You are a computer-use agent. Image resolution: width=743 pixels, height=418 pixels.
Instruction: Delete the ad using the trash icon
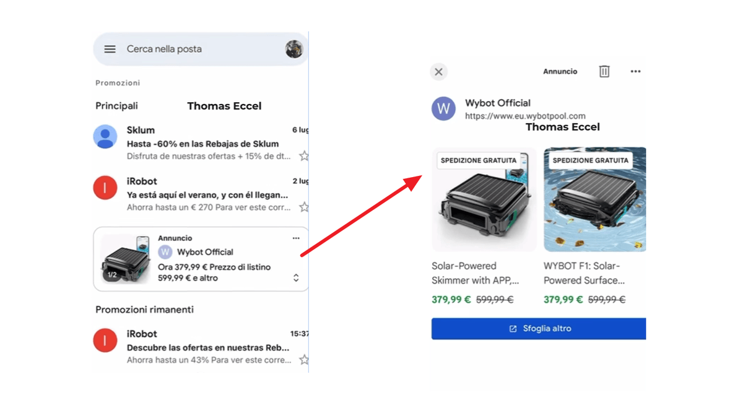(x=604, y=71)
